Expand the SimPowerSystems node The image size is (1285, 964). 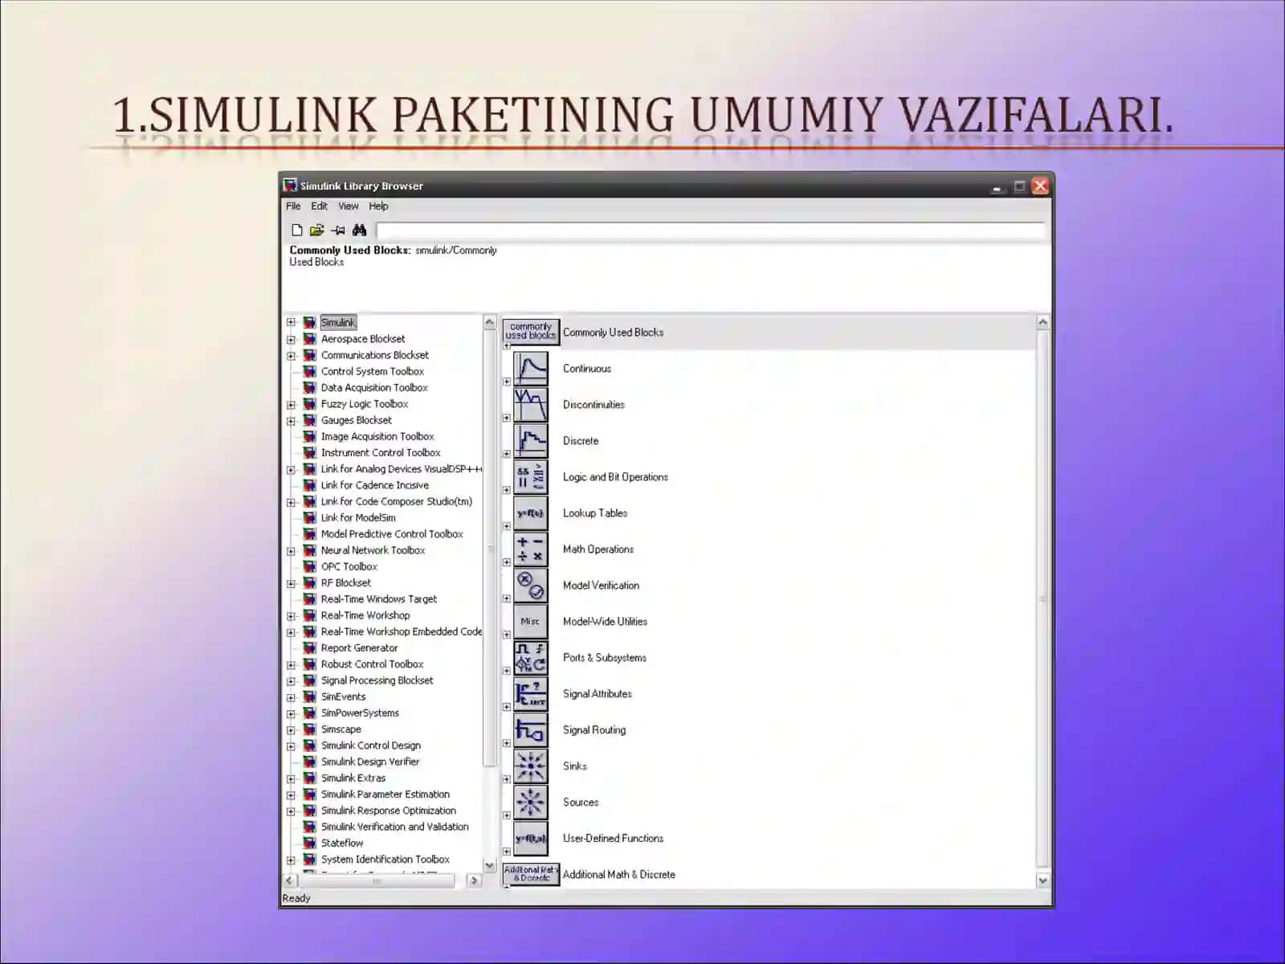[x=292, y=713]
